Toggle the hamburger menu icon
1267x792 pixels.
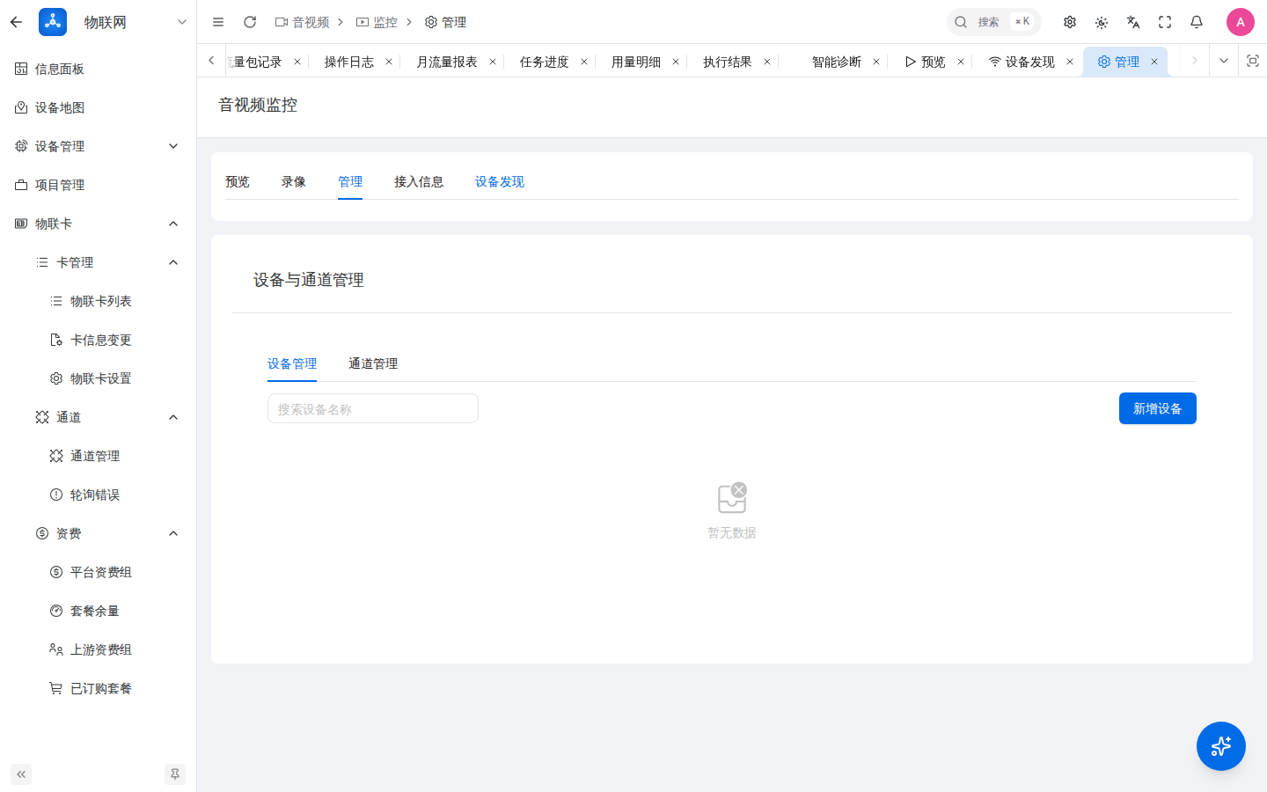coord(218,22)
